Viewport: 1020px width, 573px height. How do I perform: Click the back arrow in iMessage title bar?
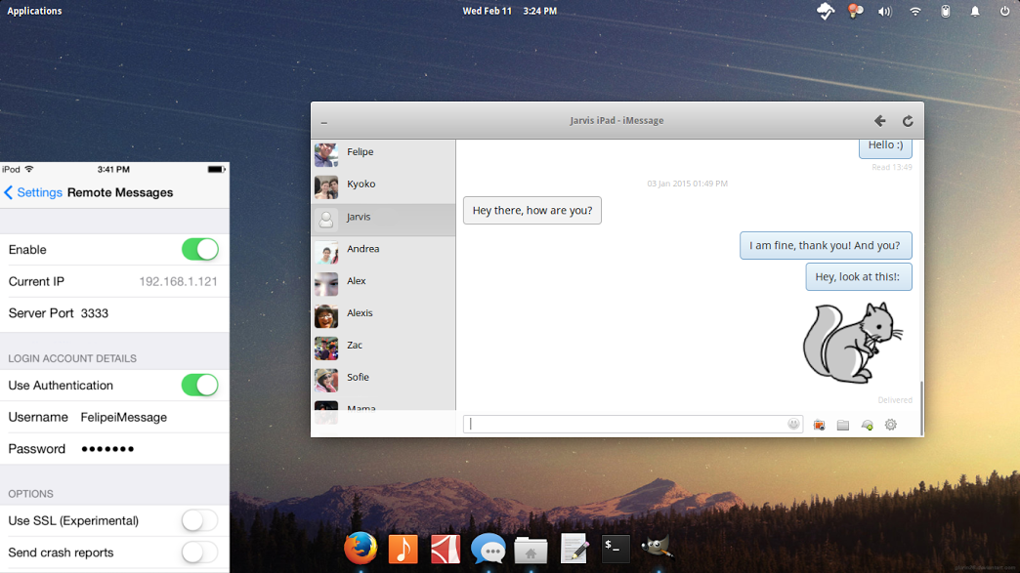(879, 121)
